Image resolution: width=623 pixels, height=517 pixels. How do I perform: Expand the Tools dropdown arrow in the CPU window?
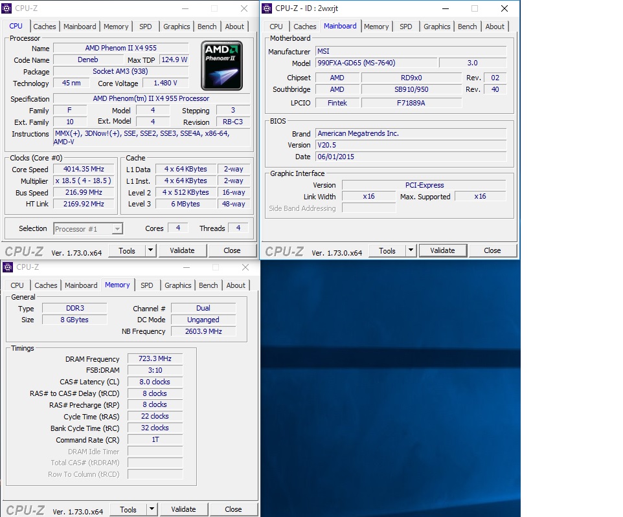(151, 251)
